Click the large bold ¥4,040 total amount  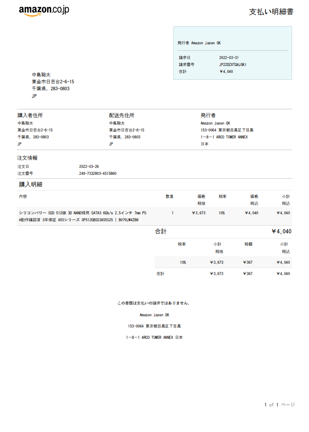(x=281, y=232)
